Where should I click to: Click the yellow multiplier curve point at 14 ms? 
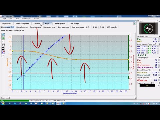(x=76, y=60)
